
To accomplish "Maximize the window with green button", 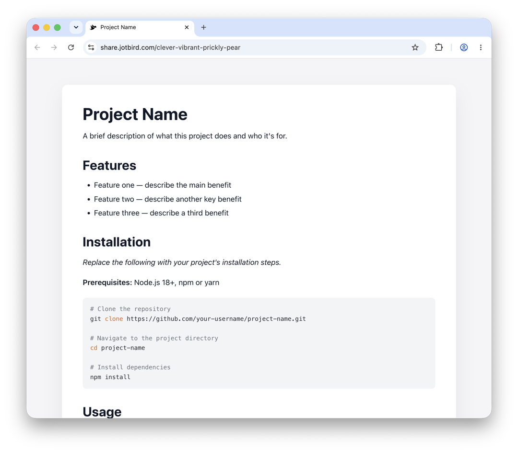I will pos(58,27).
